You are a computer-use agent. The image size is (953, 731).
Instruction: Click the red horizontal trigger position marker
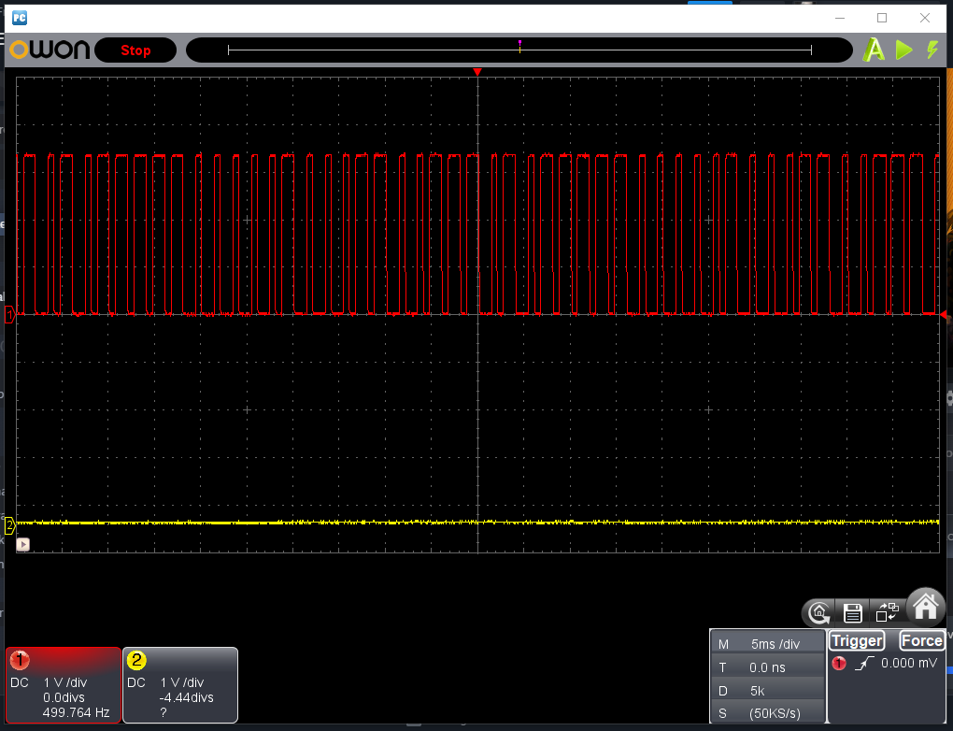coord(477,72)
